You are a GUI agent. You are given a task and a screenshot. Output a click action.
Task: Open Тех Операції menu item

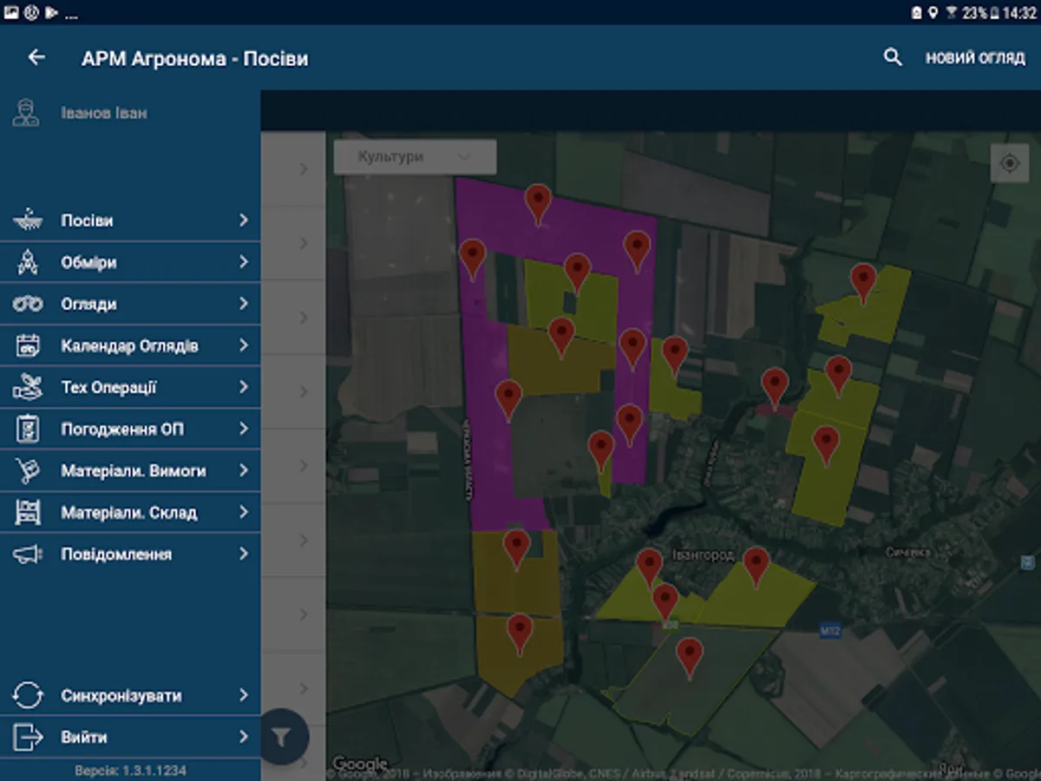click(x=130, y=387)
